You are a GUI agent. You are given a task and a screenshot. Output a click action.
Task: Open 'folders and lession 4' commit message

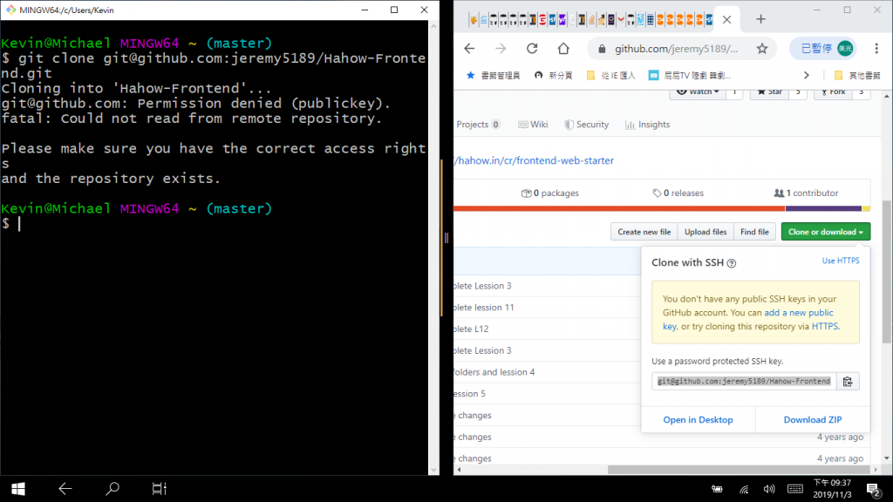pyautogui.click(x=494, y=372)
